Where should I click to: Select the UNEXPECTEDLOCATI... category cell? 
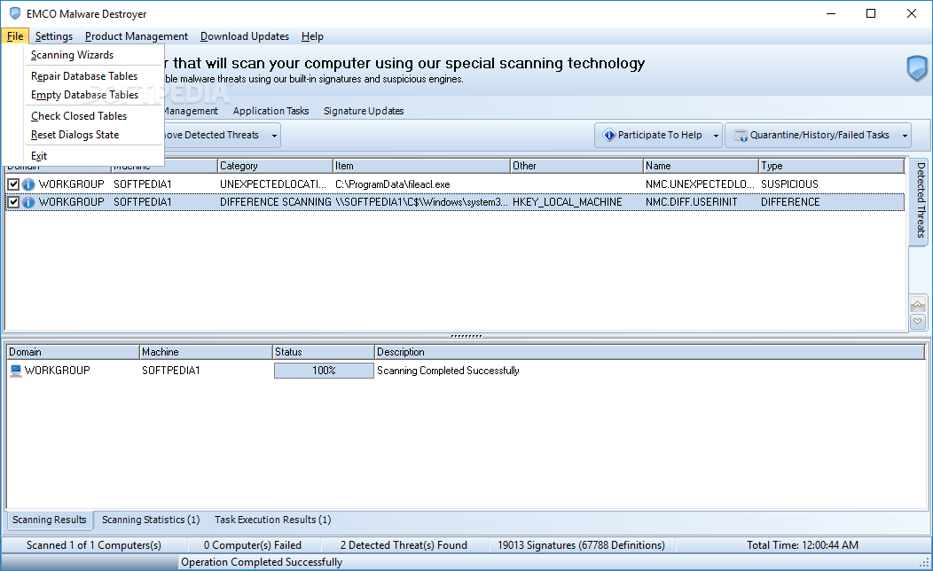pos(273,184)
